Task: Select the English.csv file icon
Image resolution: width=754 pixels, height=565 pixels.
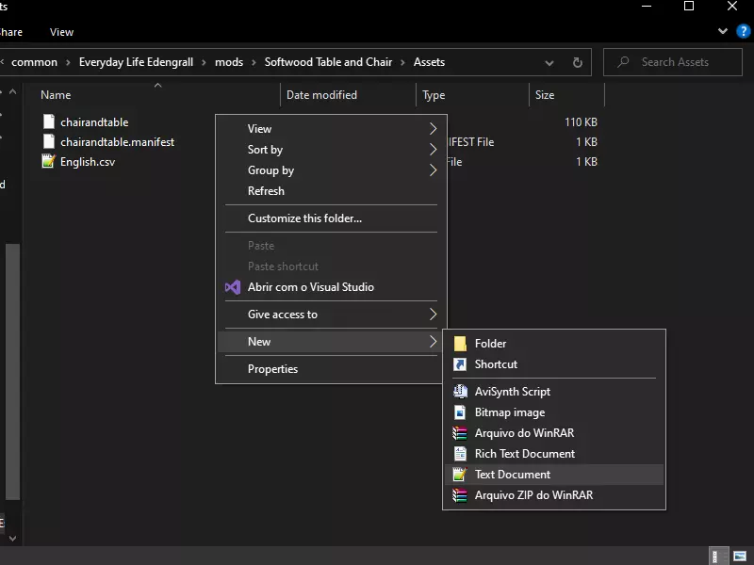Action: click(49, 162)
